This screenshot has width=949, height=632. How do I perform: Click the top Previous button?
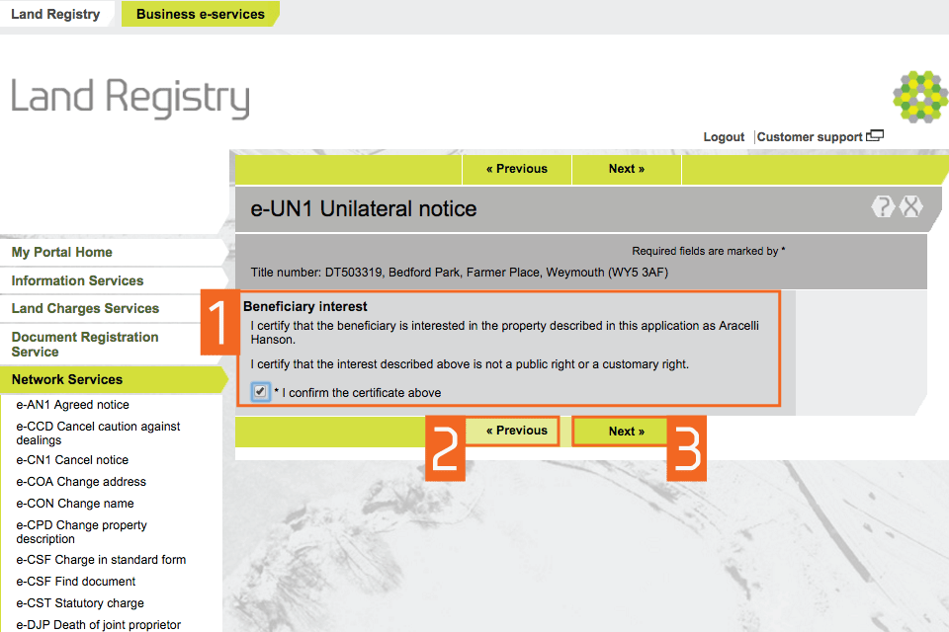[516, 169]
